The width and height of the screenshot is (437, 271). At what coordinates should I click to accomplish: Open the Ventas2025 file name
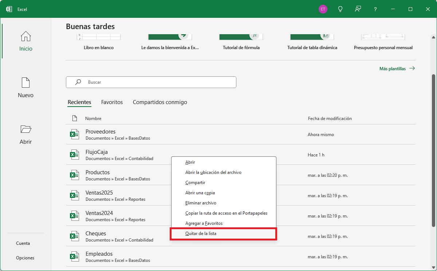point(99,193)
